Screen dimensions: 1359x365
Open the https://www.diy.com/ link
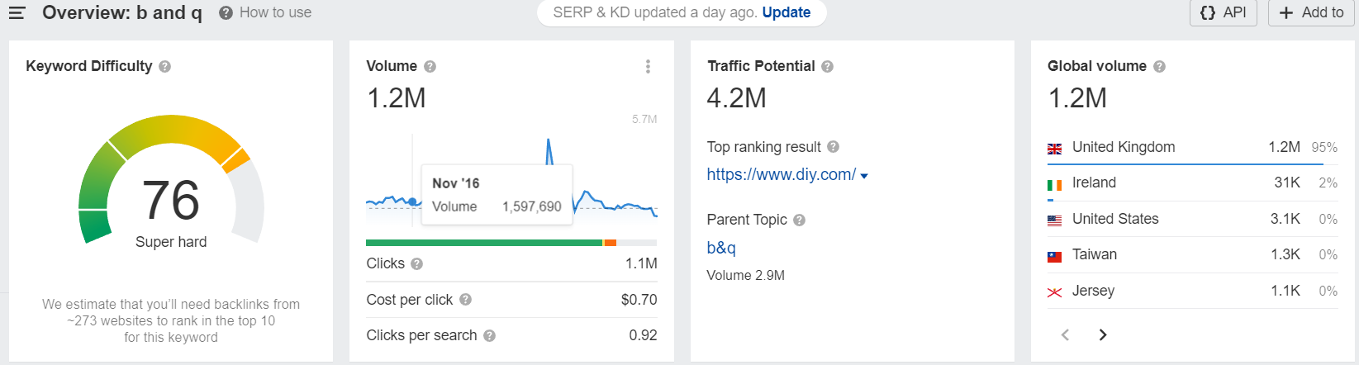[x=781, y=174]
